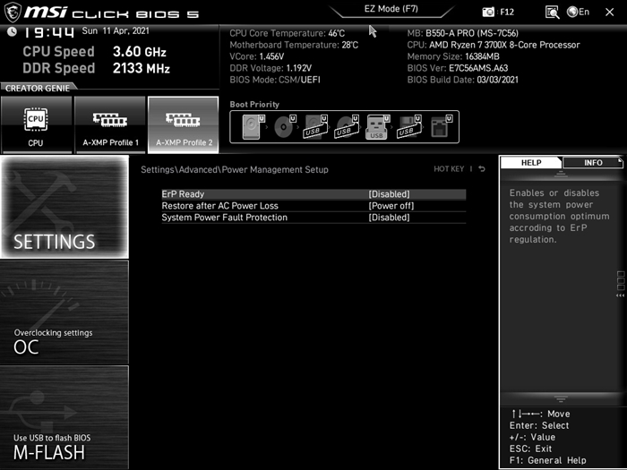The width and height of the screenshot is (627, 470).
Task: Click the BIOS Build Date 03/03/2021
Action: click(463, 80)
